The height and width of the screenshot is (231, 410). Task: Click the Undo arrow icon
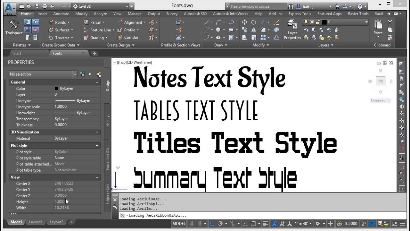[53, 6]
